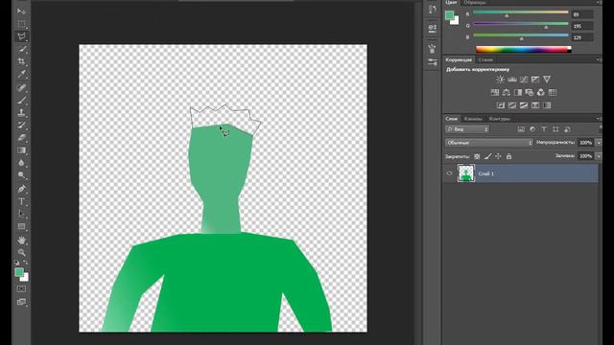Add an Invert adjustment
This screenshot has width=614, height=345.
[501, 105]
